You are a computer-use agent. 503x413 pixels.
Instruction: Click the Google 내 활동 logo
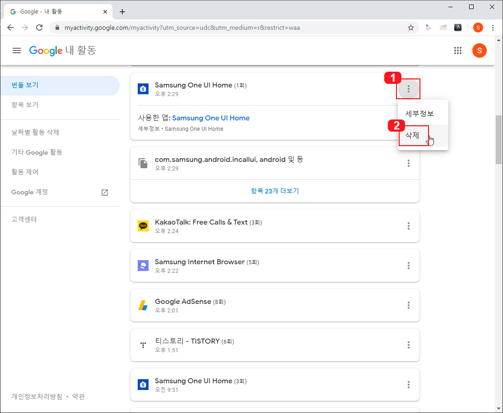[x=63, y=50]
